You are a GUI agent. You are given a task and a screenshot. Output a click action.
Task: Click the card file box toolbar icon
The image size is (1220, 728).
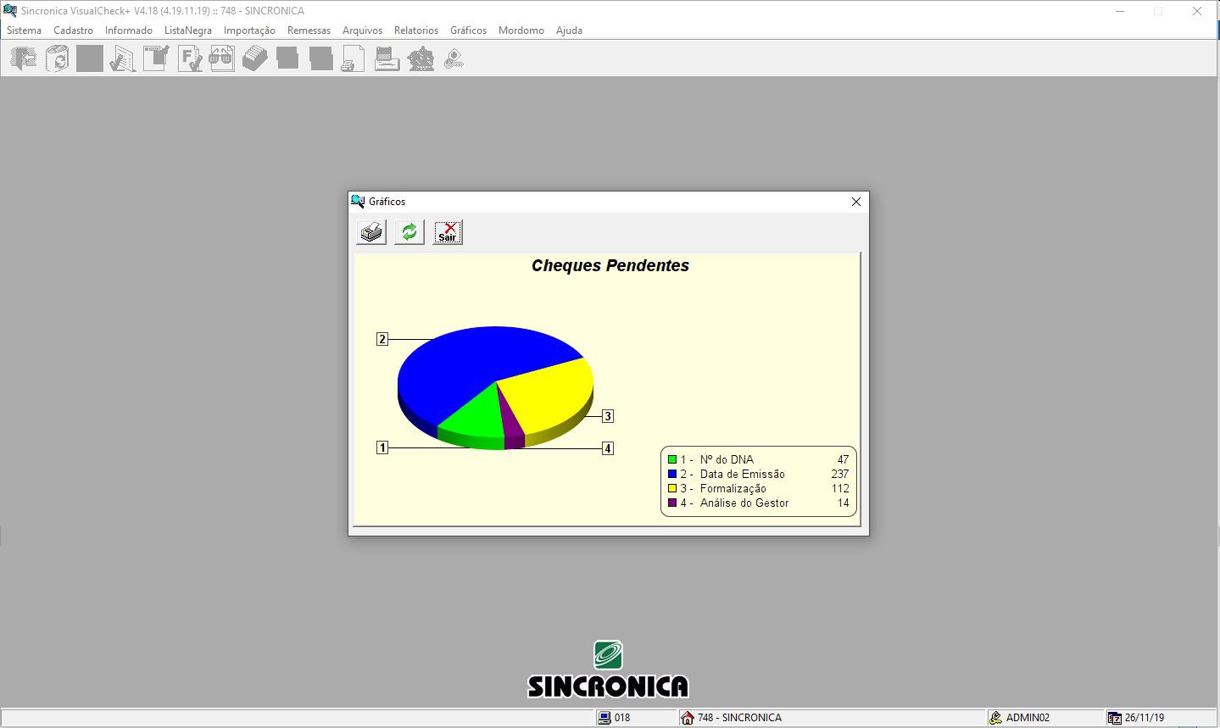tap(255, 59)
